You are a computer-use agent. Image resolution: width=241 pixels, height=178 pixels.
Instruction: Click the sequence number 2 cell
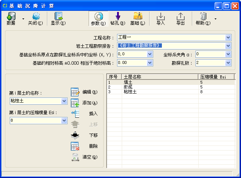pyautogui.click(x=109, y=87)
